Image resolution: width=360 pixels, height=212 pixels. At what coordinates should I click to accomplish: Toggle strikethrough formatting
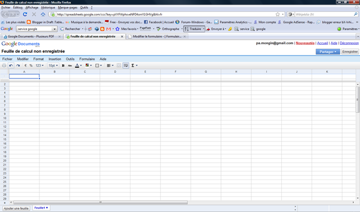pos(70,66)
